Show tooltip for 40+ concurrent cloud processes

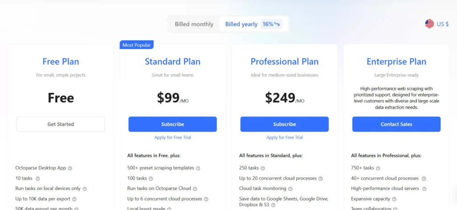click(424, 178)
